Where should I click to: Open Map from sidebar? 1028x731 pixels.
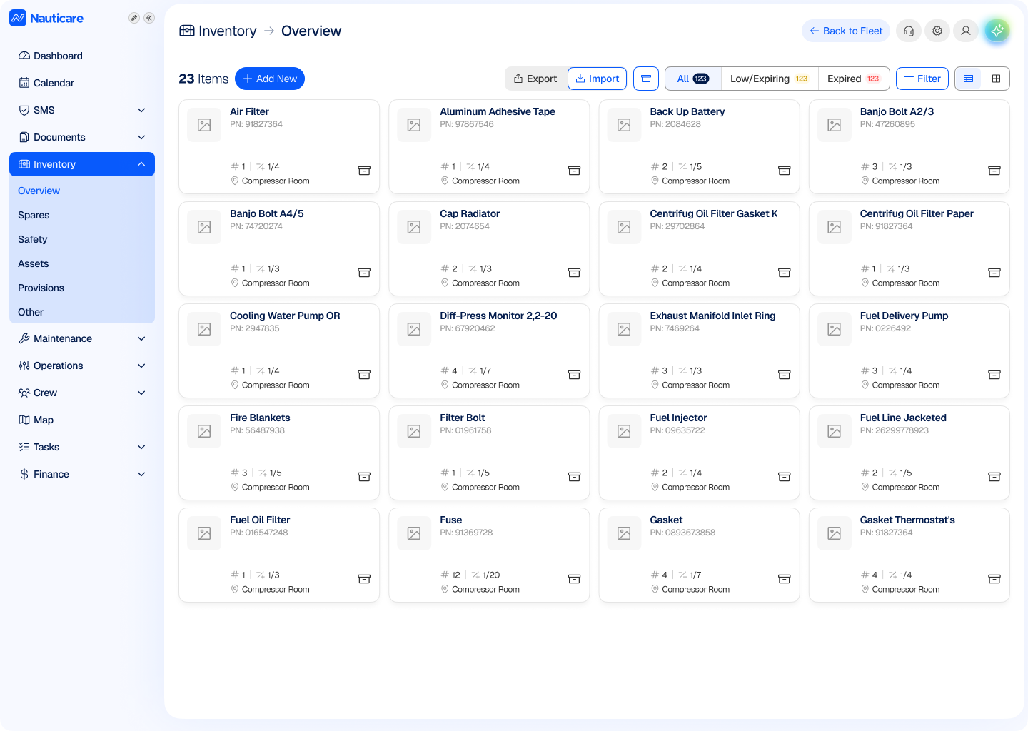click(82, 420)
